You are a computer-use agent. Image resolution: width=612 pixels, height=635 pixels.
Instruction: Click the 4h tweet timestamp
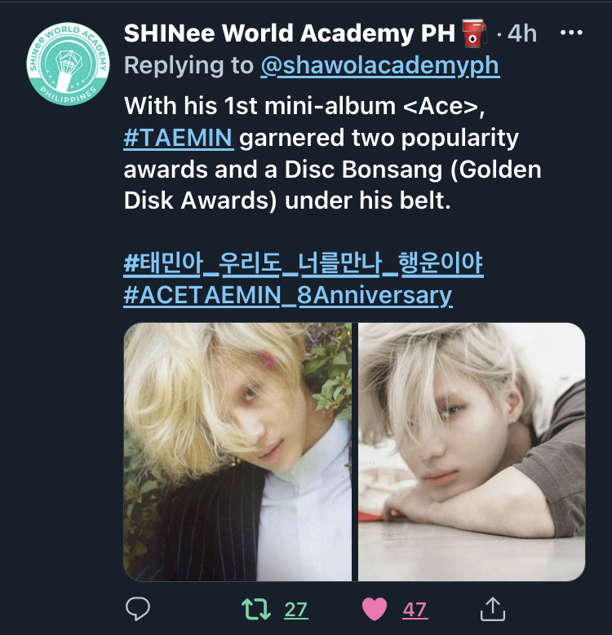click(x=522, y=33)
